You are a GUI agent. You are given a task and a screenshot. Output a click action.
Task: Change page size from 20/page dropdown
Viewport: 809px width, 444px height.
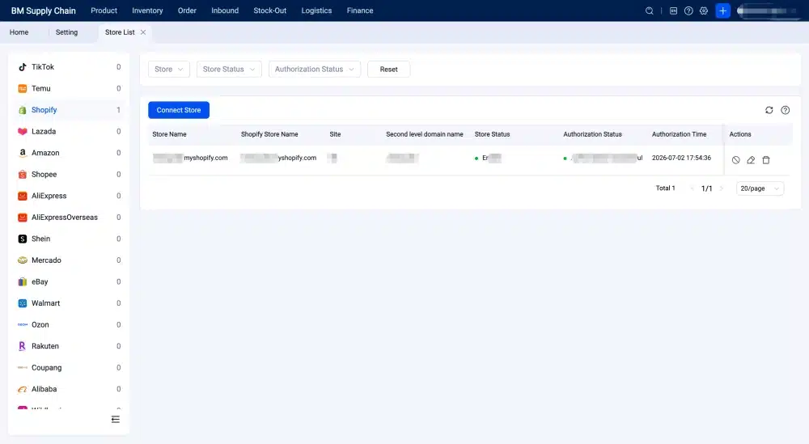760,188
